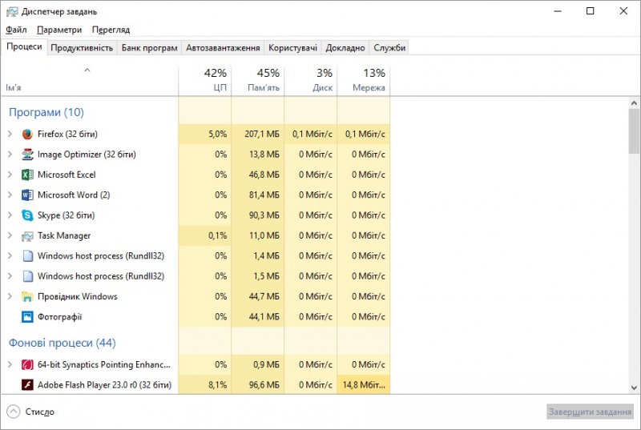
Task: Expand the Image Optimizer process group
Action: (x=10, y=155)
